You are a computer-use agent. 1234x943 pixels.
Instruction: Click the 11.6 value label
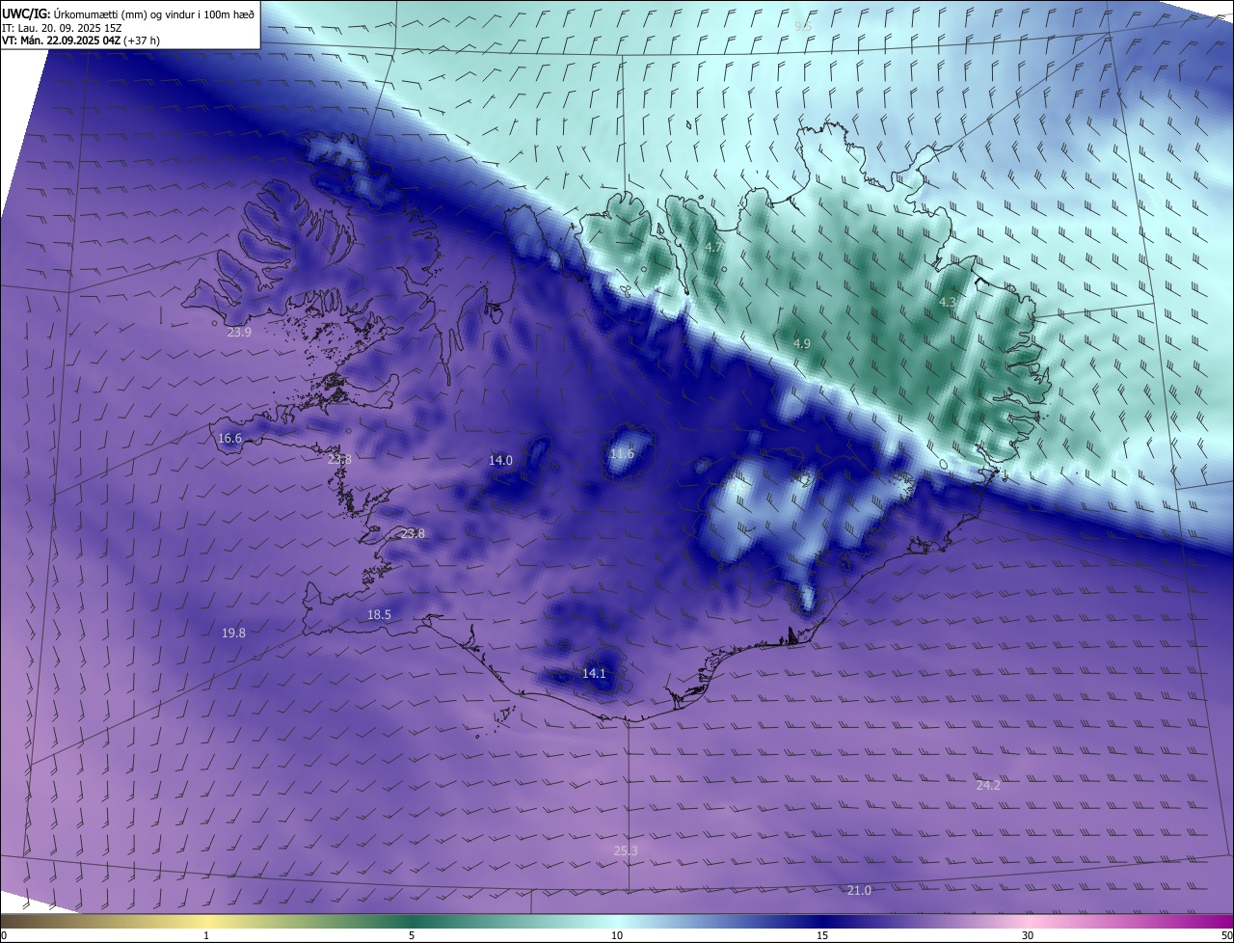623,454
